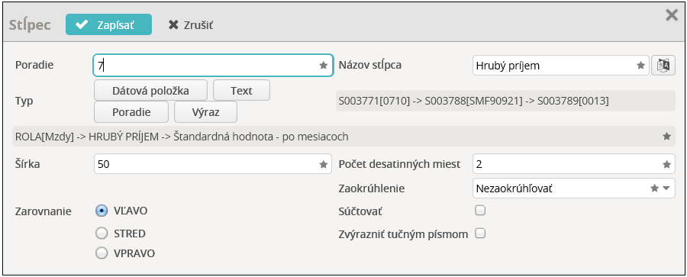The height and width of the screenshot is (277, 687).
Task: Cancel with the Zrušiť button
Action: tap(191, 25)
